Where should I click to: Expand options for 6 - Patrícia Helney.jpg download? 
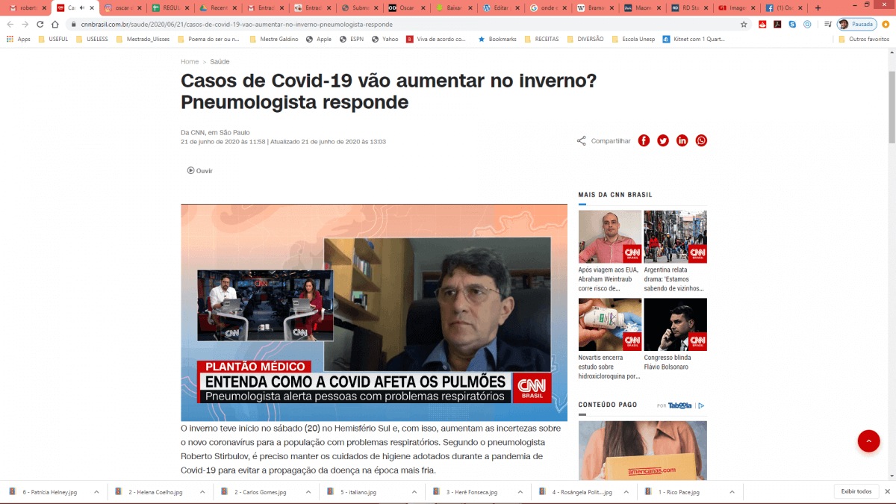click(x=96, y=492)
